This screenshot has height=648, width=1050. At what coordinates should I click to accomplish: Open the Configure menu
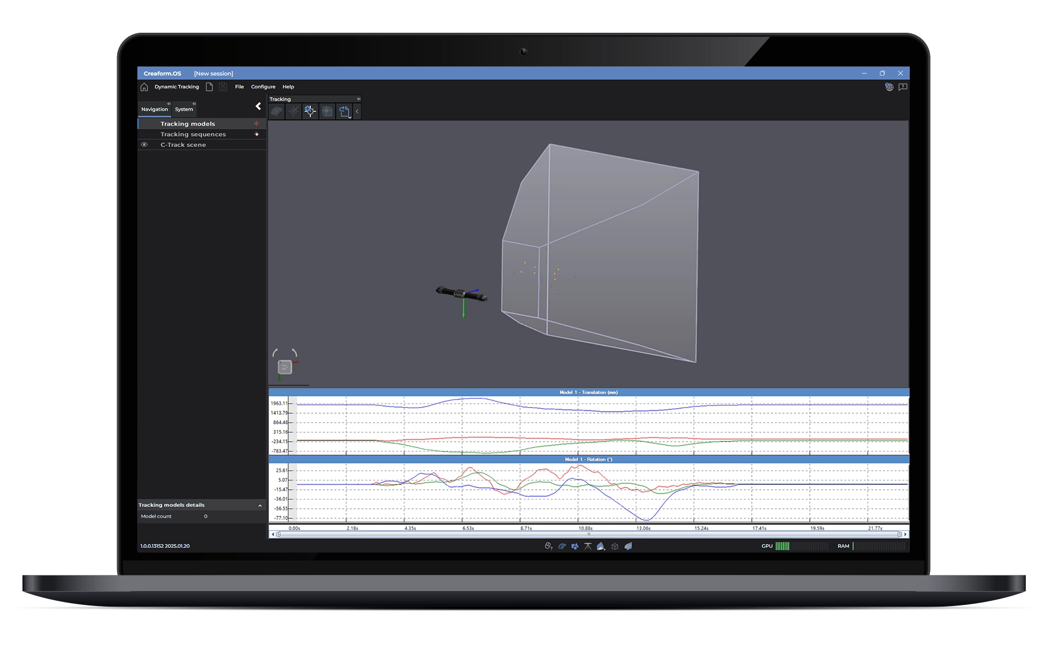(x=263, y=87)
